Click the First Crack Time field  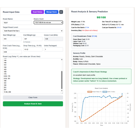tap(12, 52)
